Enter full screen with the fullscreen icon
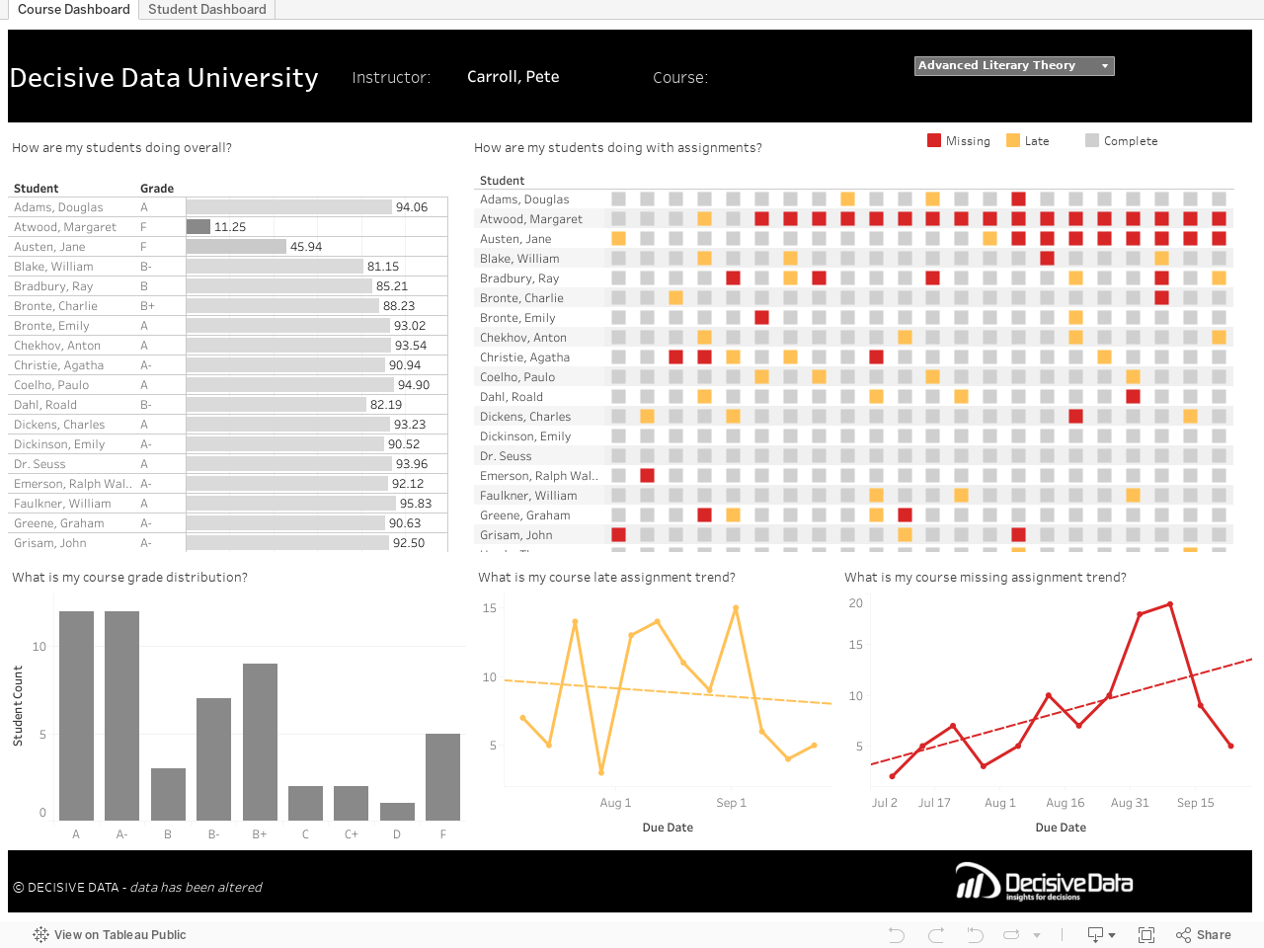This screenshot has height=948, width=1264. click(1146, 934)
